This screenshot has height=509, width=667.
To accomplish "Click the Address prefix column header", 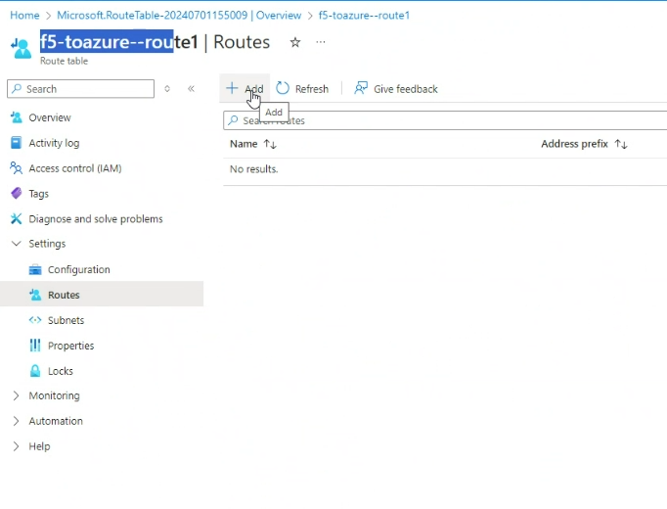I will pyautogui.click(x=574, y=144).
